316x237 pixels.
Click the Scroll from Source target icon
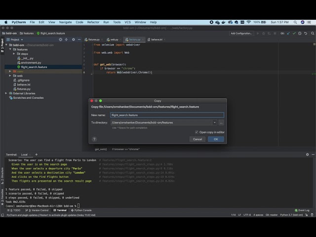point(60,39)
